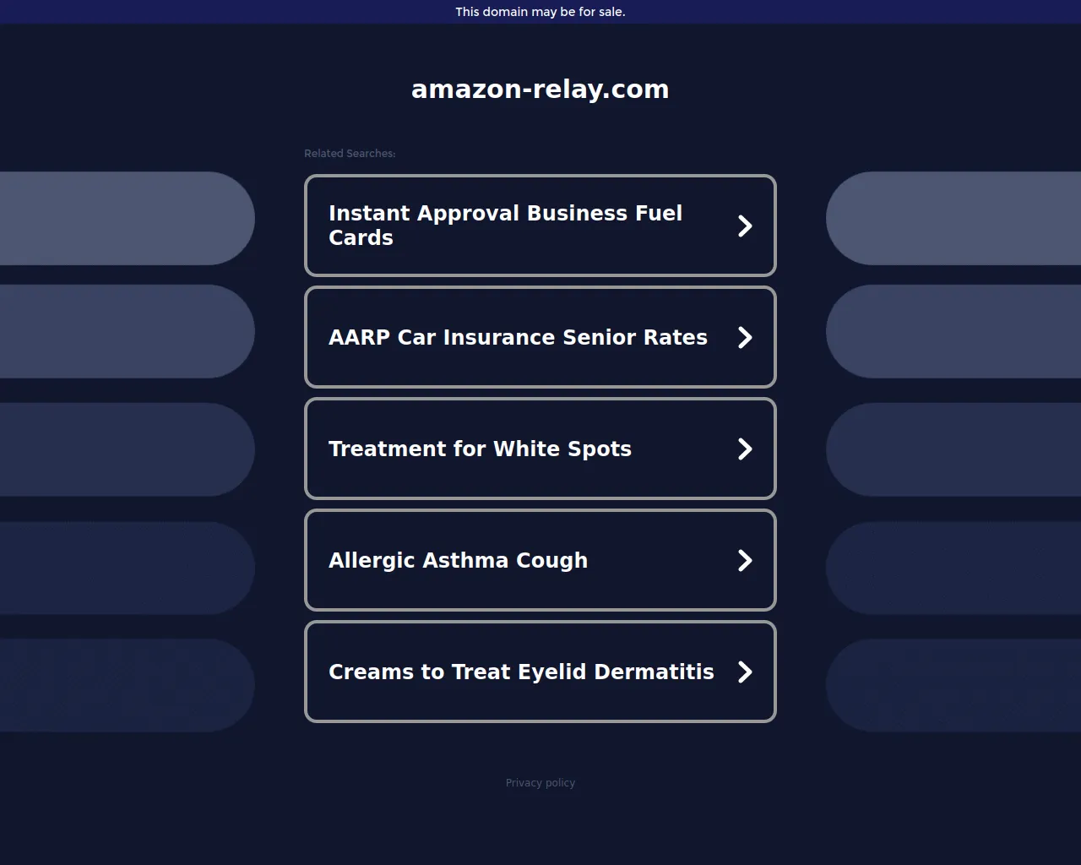Open the Privacy policy page
The height and width of the screenshot is (865, 1081).
(x=540, y=782)
